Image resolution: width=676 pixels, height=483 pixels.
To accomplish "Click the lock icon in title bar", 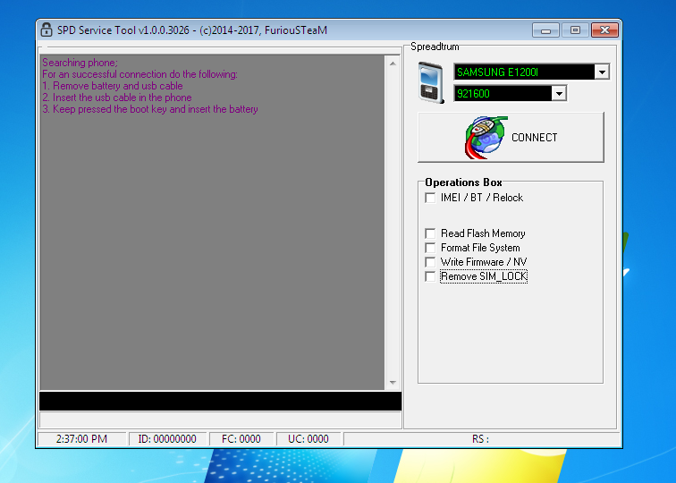I will [46, 30].
